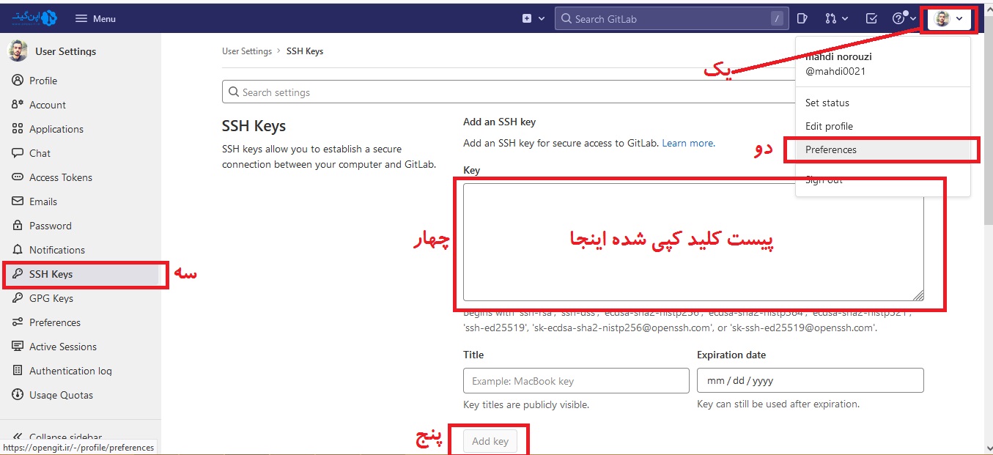Open the hamburger Menu in the top bar
The image size is (993, 455).
[95, 18]
